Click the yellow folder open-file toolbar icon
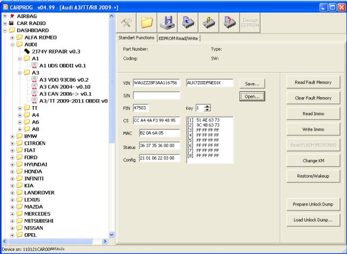Screen dimensions: 347x254 148,22
